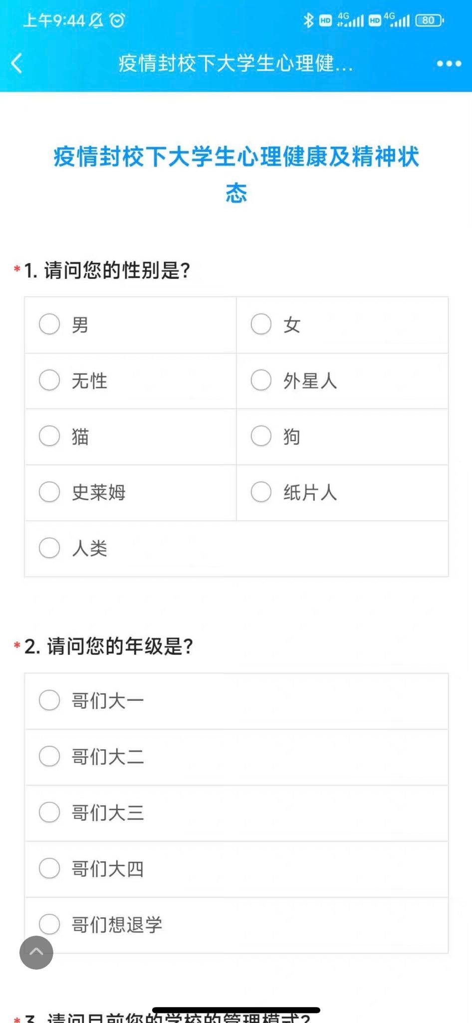This screenshot has width=472, height=1023.
Task: Pick the 猫 option
Action: click(49, 436)
